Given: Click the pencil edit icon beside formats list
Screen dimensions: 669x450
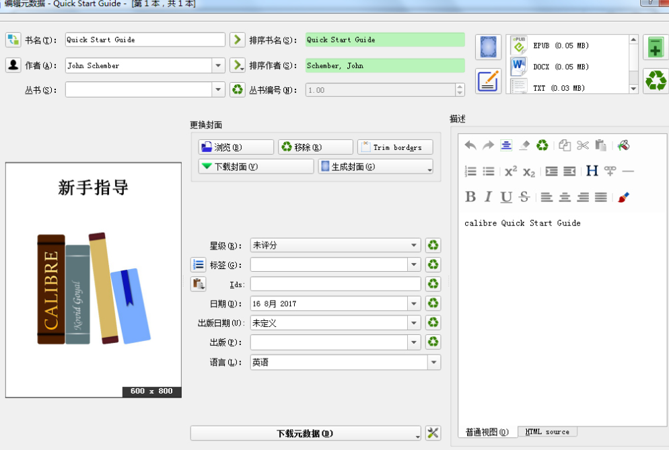Looking at the screenshot, I should (488, 81).
